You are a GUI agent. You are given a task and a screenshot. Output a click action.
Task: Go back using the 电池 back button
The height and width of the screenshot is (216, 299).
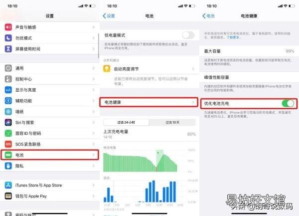tap(208, 16)
